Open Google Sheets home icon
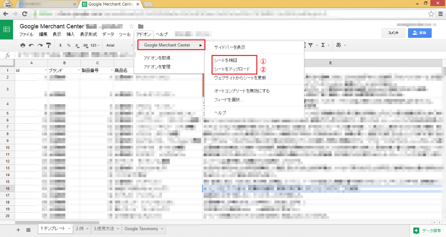Image resolution: width=446 pixels, height=237 pixels. click(x=7, y=30)
